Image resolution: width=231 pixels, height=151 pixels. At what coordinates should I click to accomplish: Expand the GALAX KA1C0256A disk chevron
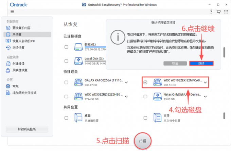(126, 82)
